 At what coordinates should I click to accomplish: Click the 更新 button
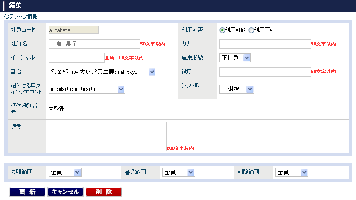tap(27, 192)
